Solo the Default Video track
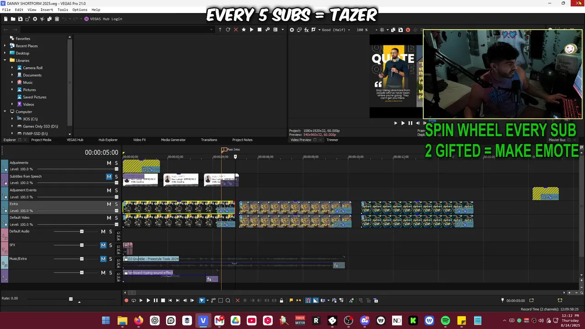Image resolution: width=585 pixels, height=329 pixels. coord(116,218)
